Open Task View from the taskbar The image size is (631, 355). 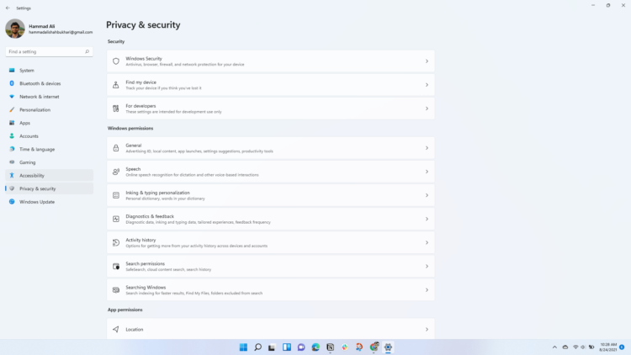272,347
